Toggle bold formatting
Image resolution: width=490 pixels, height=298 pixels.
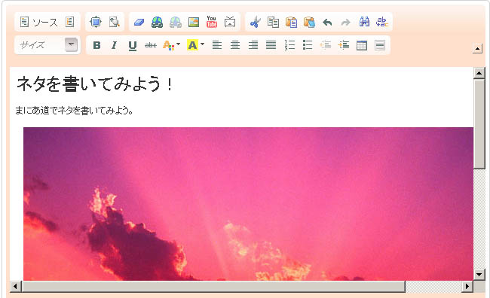click(97, 45)
